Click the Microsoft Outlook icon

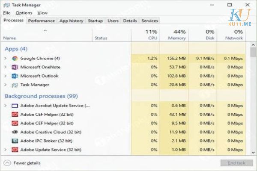15,76
